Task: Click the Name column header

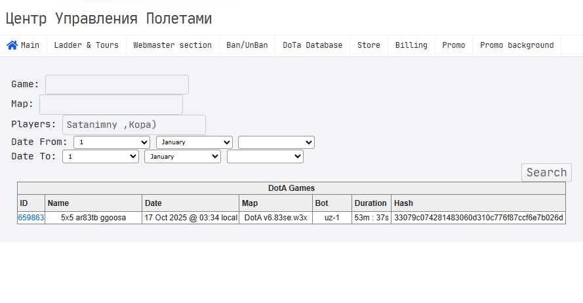Action: coord(93,203)
